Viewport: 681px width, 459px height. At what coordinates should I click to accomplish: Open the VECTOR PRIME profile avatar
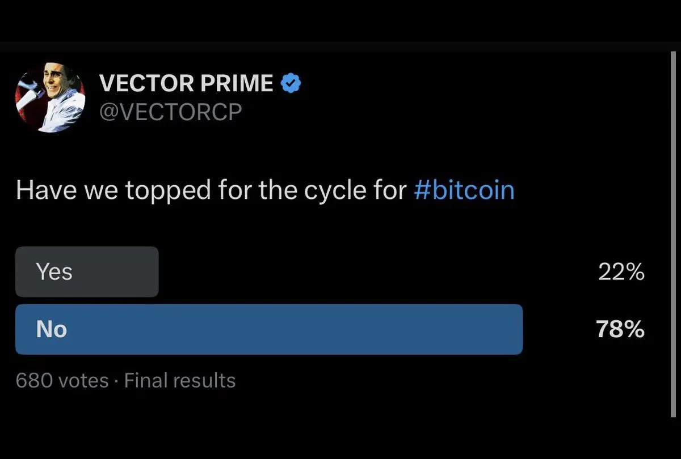click(50, 96)
